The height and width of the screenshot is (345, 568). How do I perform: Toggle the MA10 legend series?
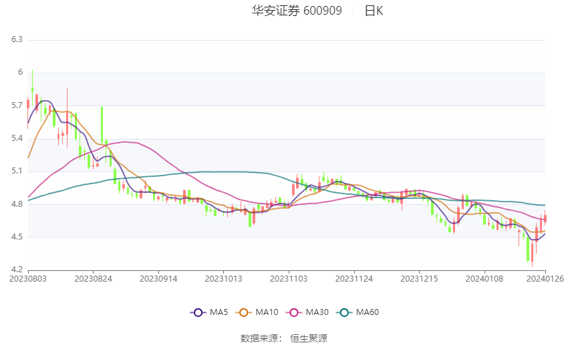click(x=257, y=312)
